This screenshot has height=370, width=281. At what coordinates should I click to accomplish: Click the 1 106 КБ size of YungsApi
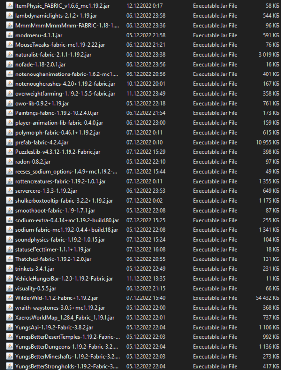(269, 327)
